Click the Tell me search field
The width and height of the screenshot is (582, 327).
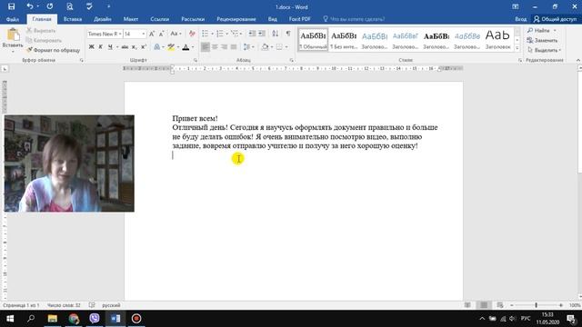pyautogui.click(x=354, y=19)
